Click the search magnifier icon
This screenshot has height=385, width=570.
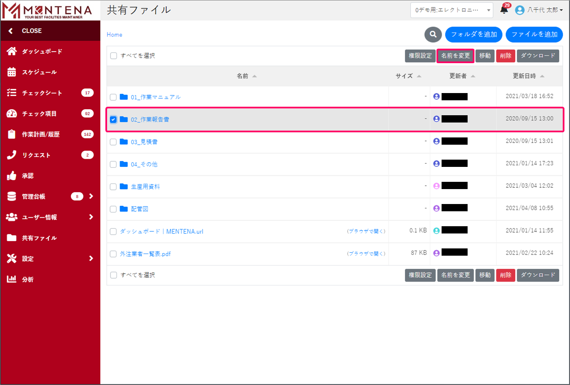(433, 35)
